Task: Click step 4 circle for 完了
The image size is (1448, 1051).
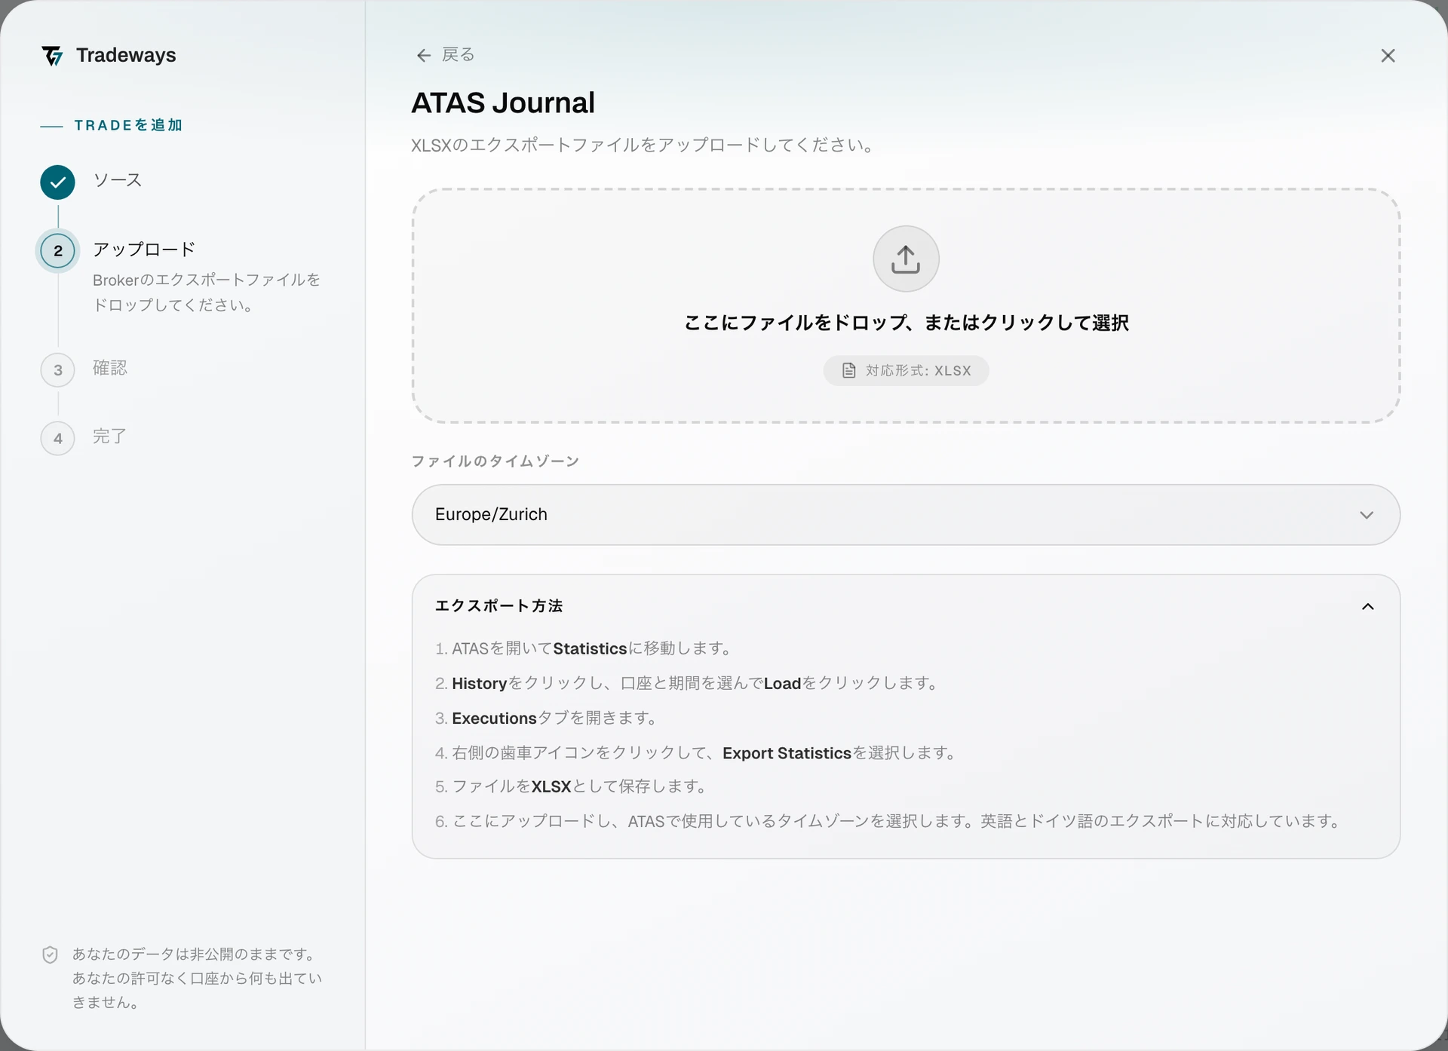Action: click(x=58, y=438)
